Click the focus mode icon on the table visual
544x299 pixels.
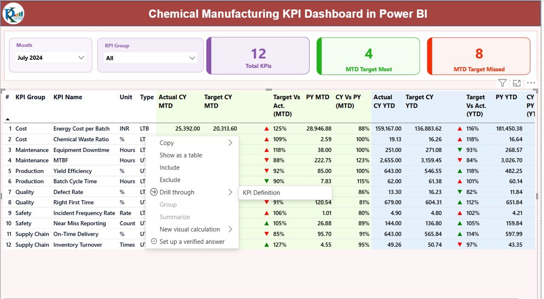[516, 83]
